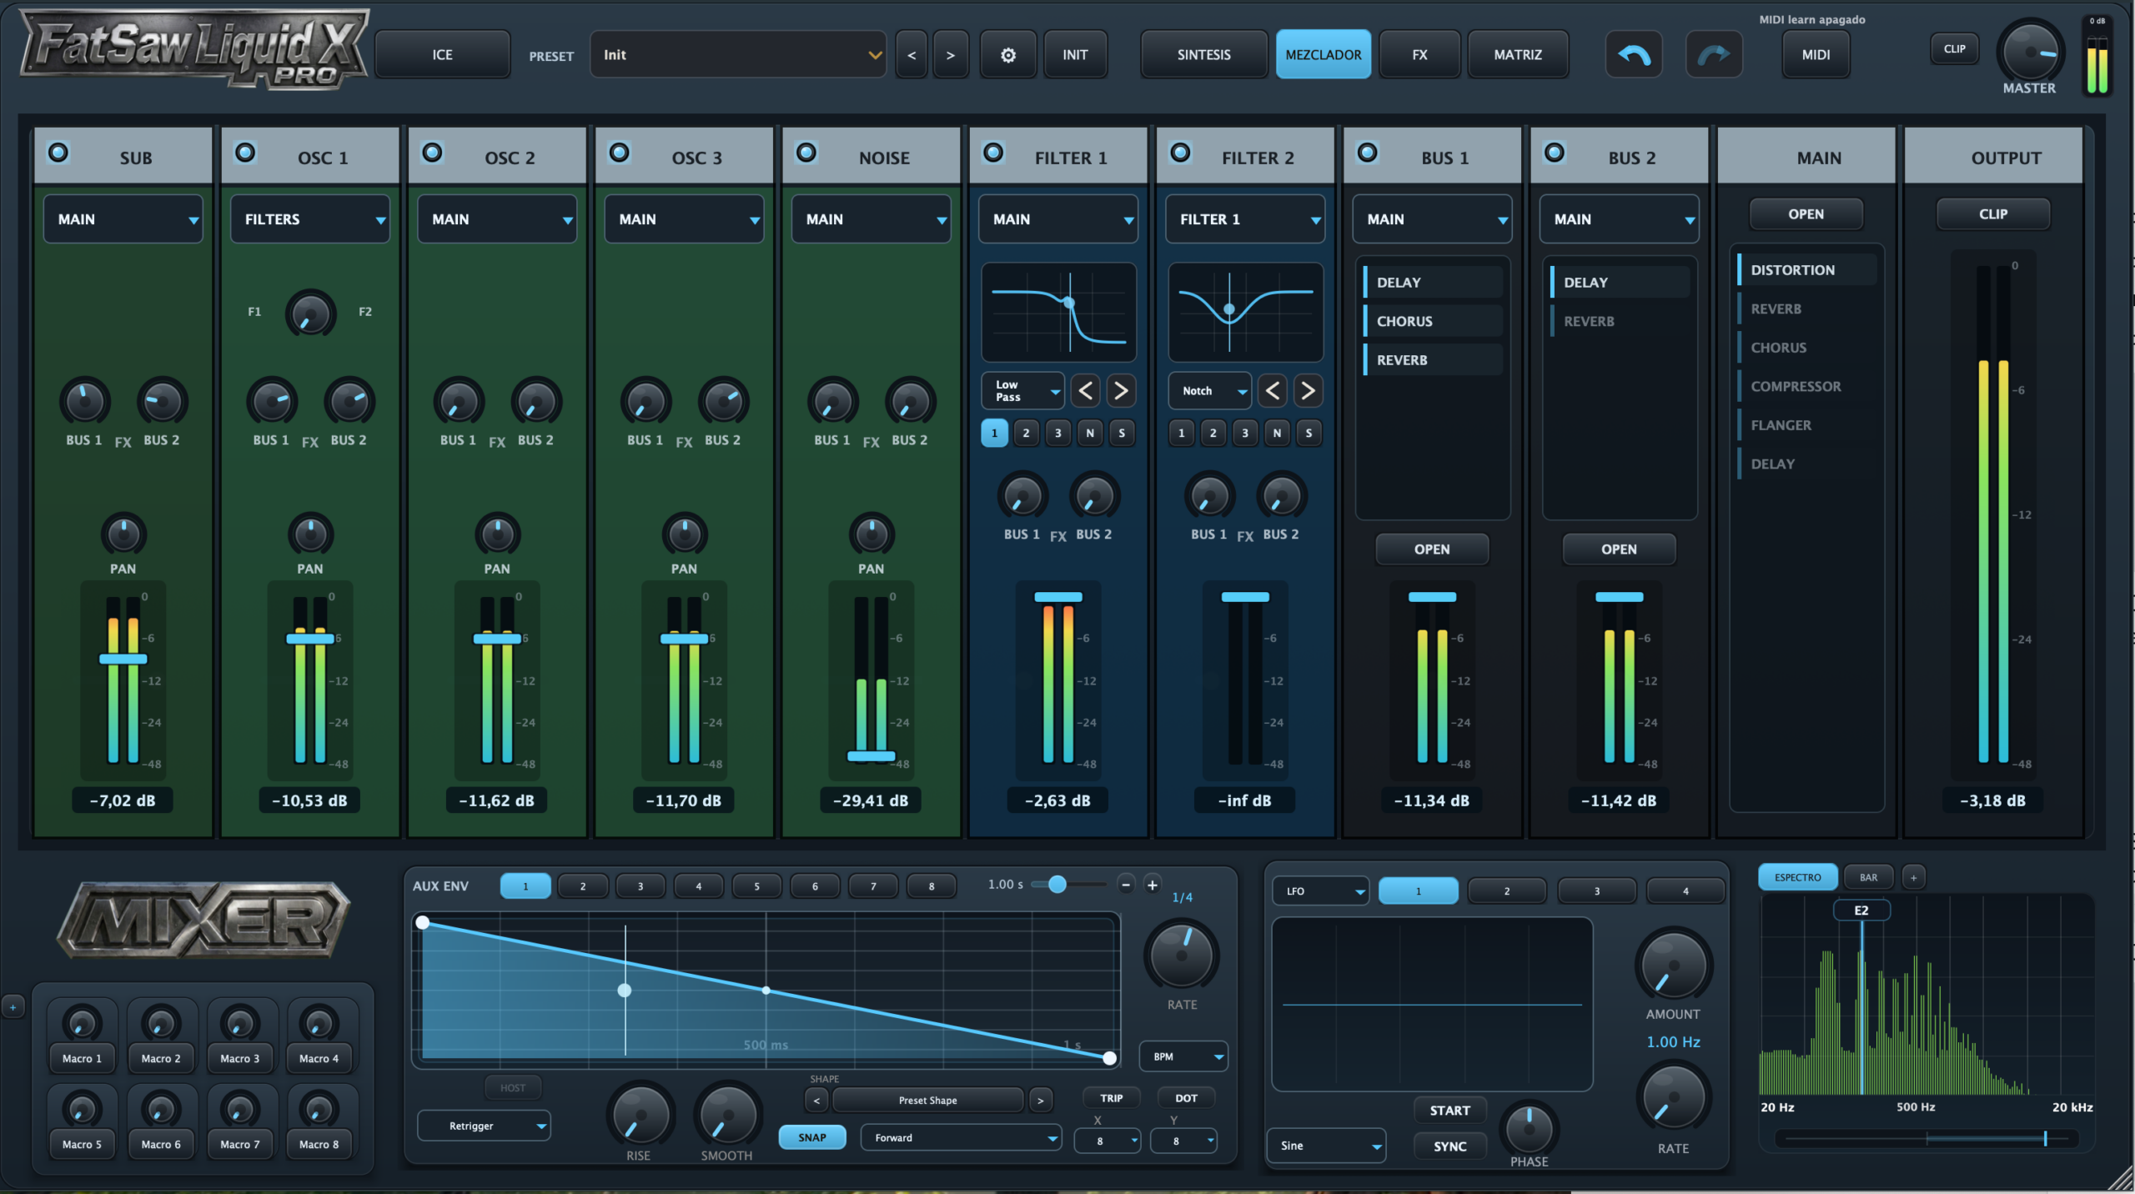Open the Retrigger mode dropdown
Screen dimensions: 2135x1194
484,1126
